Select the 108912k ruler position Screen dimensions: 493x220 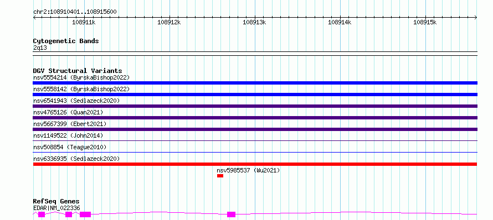coord(169,22)
